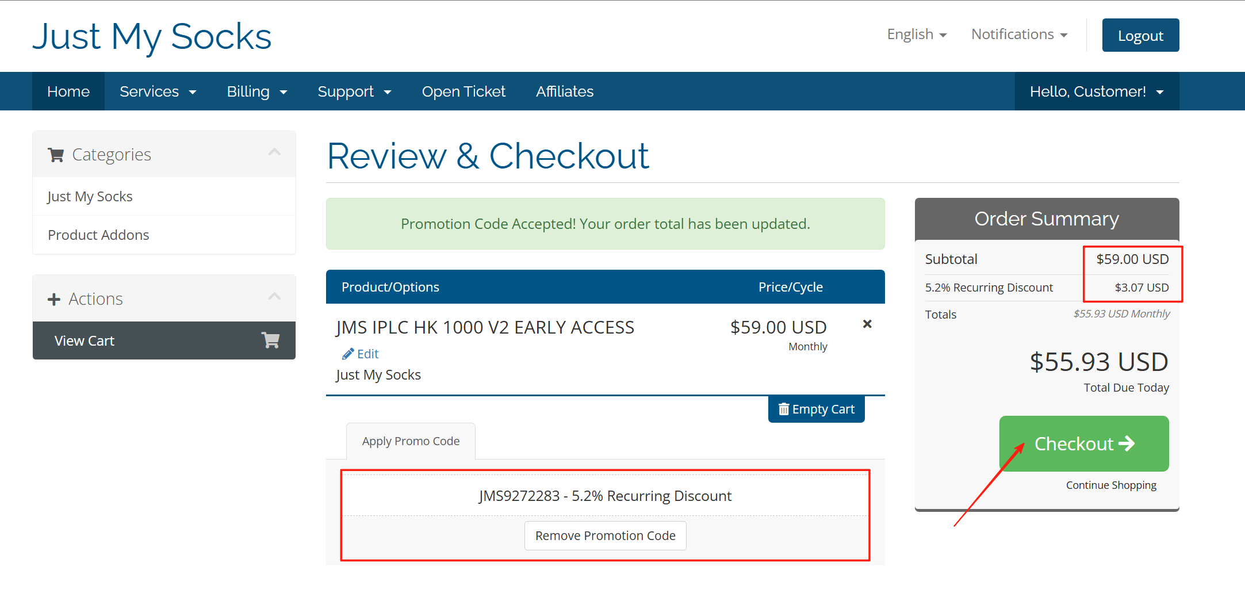Screen dimensions: 1245x601
Task: Click the plus icon beside Actions
Action: coord(54,299)
